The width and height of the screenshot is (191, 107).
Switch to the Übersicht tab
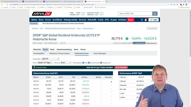[37, 49]
